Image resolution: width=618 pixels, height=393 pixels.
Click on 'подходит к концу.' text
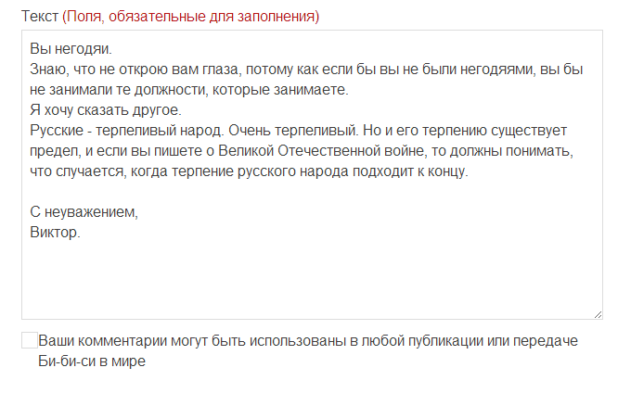[410, 171]
